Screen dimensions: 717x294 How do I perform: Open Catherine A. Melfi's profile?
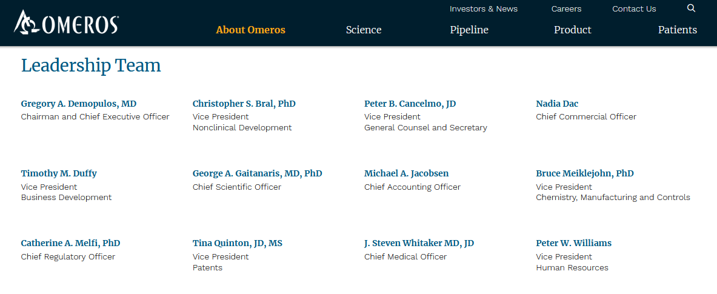[x=70, y=243]
